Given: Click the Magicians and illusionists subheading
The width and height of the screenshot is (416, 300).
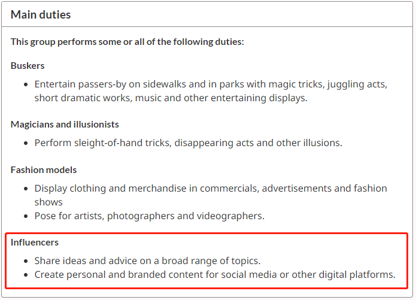Looking at the screenshot, I should pos(65,124).
